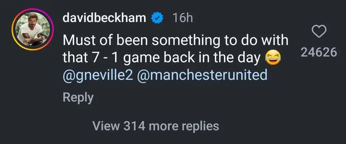Click the blue verified badge
The image size is (346, 144).
tap(158, 18)
